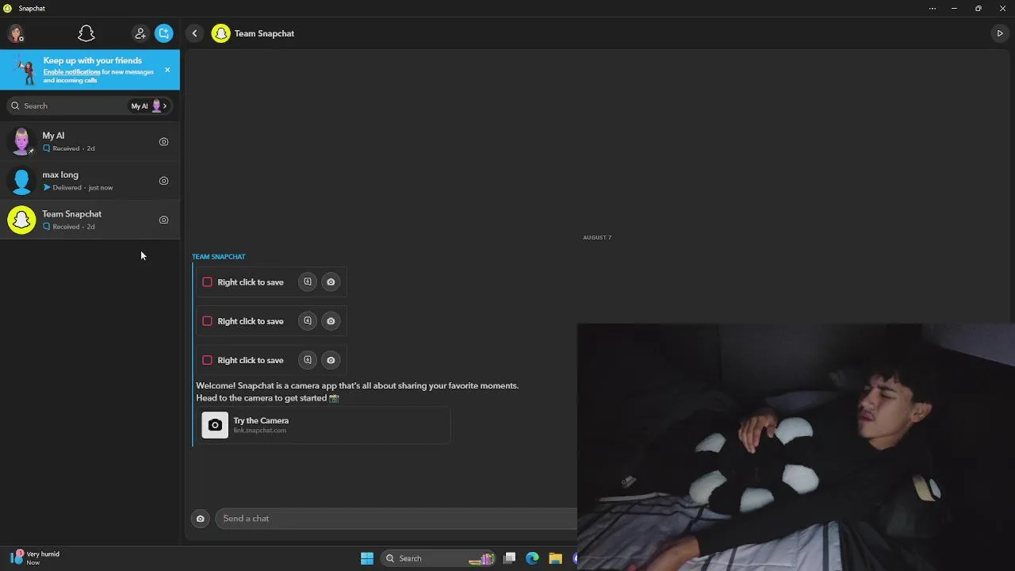Click the Welcome message text

point(358,392)
